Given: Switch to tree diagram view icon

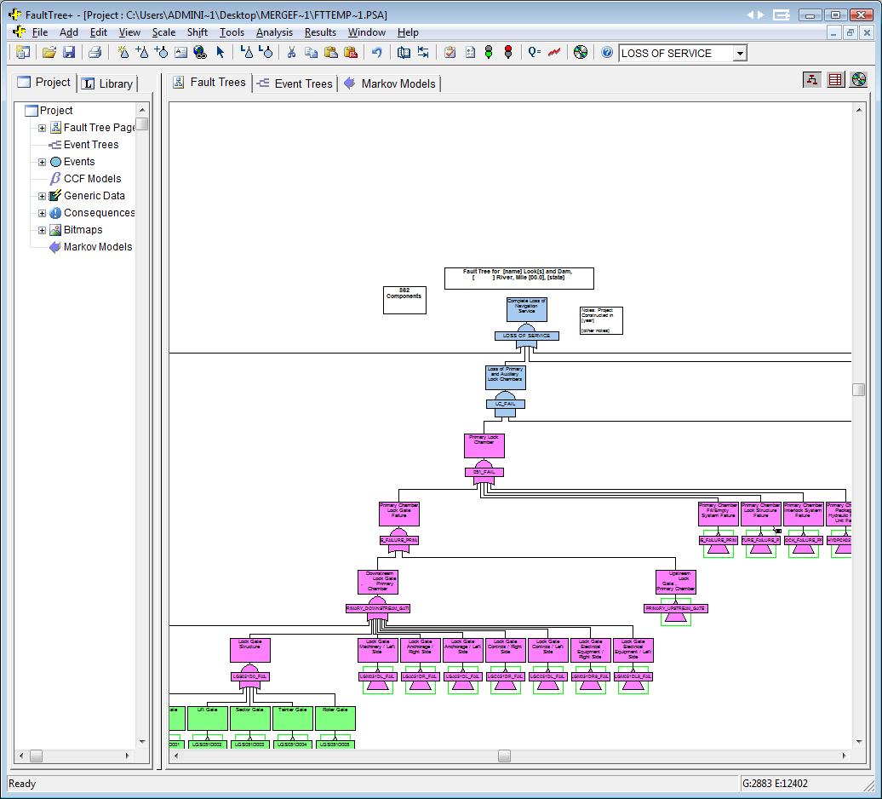Looking at the screenshot, I should coord(811,80).
